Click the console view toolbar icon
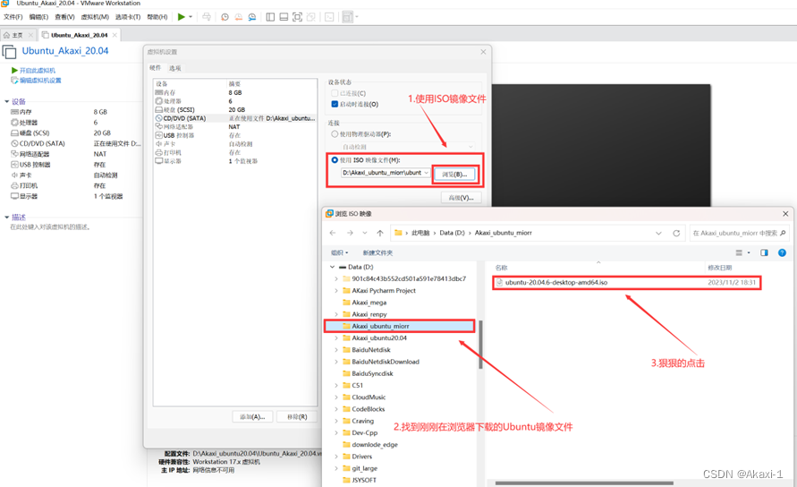 click(329, 17)
